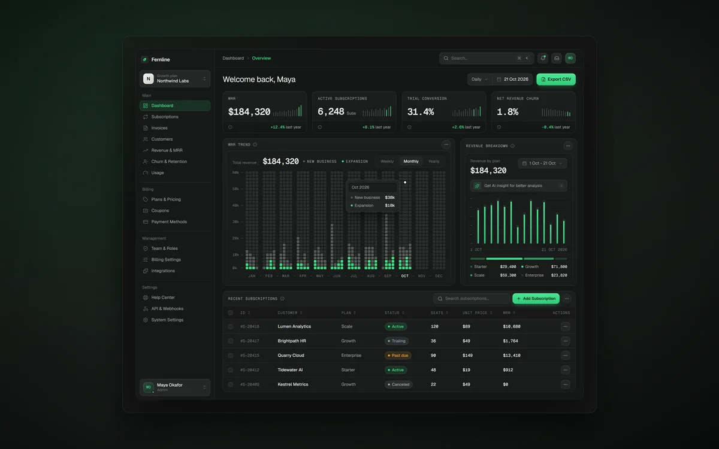Click info icon in Net Revenue Churn card
This screenshot has height=449, width=719.
pos(499,127)
